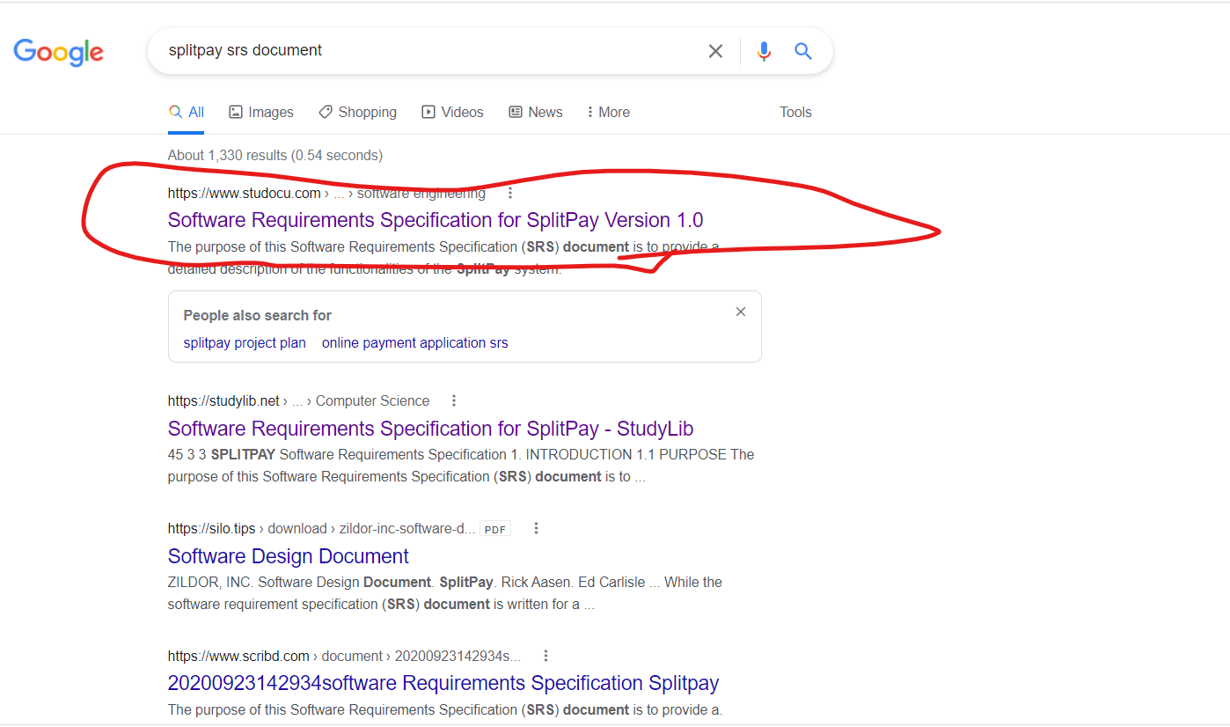
Task: Select the Videos search tab
Action: tap(452, 112)
